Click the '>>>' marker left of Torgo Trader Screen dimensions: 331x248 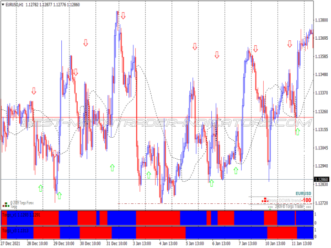click(270, 207)
